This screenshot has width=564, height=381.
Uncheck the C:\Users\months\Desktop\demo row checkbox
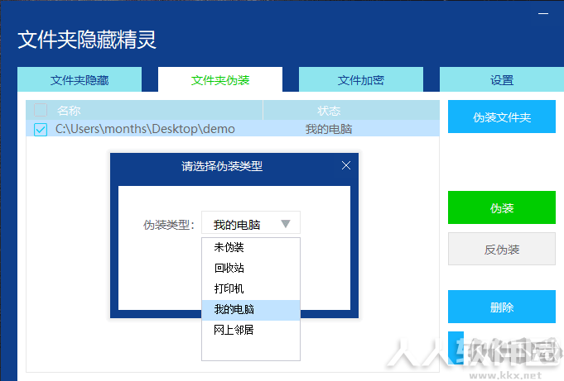pyautogui.click(x=41, y=129)
